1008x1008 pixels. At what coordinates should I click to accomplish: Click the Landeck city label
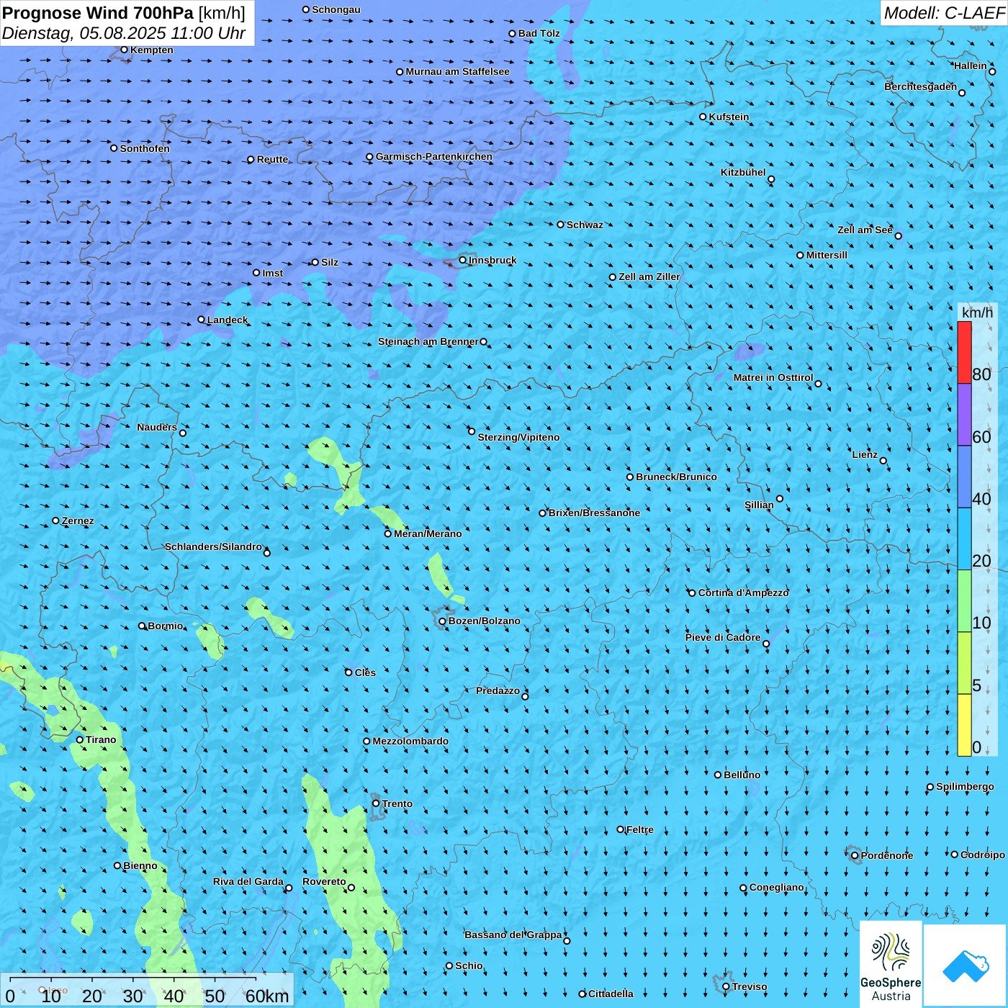(x=228, y=320)
